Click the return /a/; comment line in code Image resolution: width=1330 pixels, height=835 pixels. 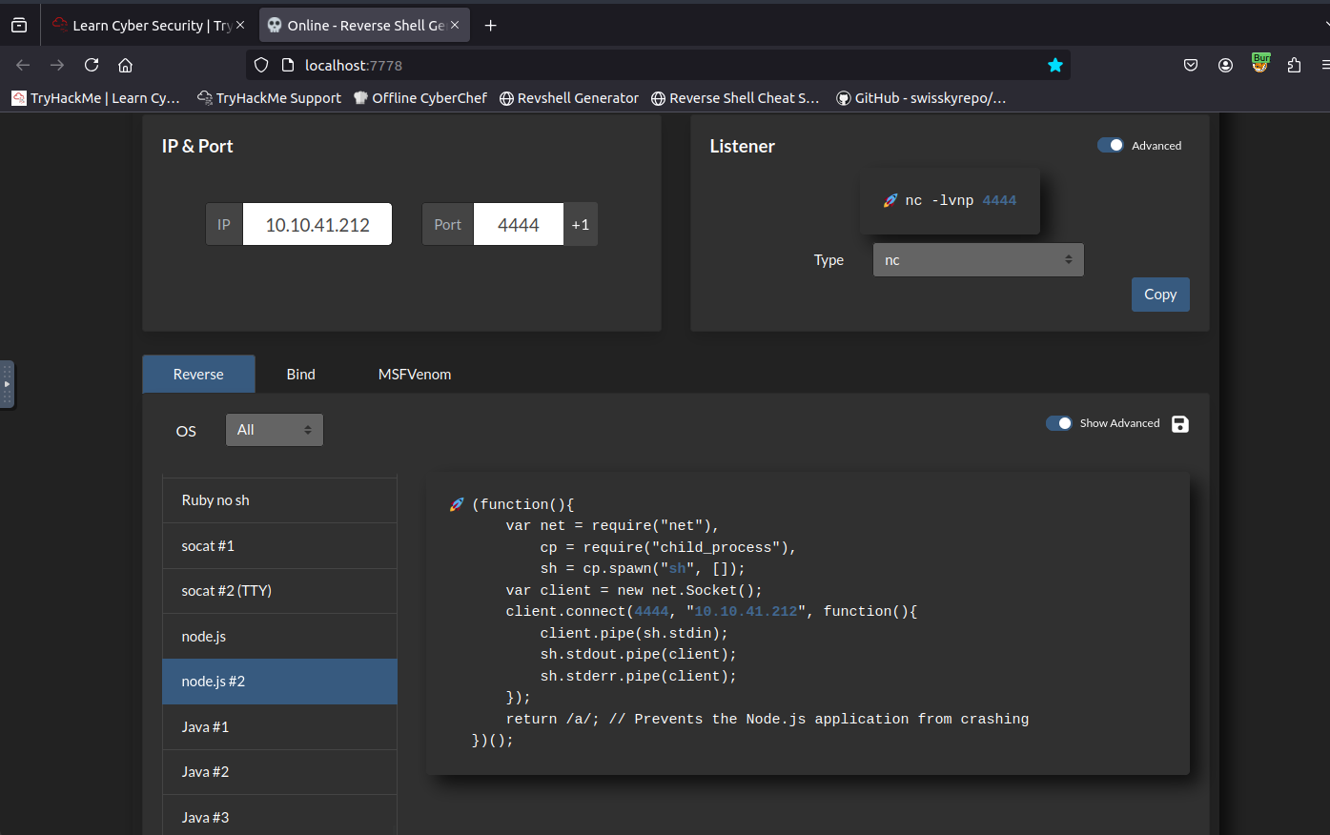[767, 719]
